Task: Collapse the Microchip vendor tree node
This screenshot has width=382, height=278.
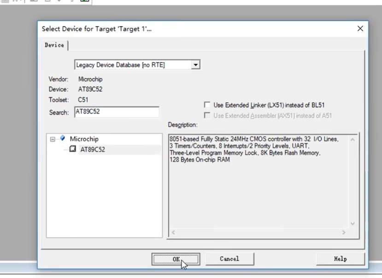Action: (x=53, y=139)
